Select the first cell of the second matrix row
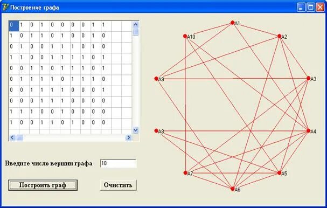The height and width of the screenshot is (208, 327). click(x=14, y=37)
